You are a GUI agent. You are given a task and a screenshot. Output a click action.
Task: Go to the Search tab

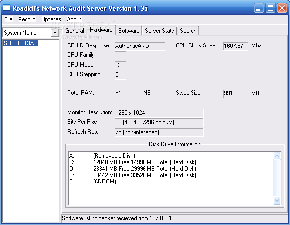[x=188, y=31]
